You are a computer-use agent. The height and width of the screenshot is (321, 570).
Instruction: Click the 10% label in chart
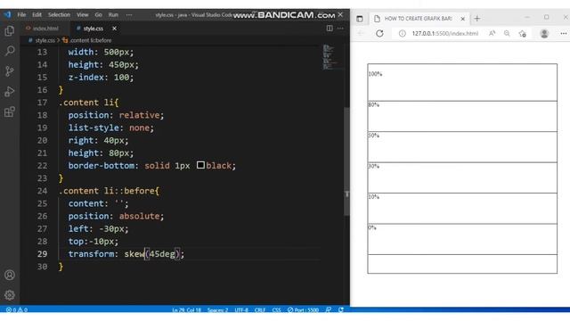pos(374,196)
